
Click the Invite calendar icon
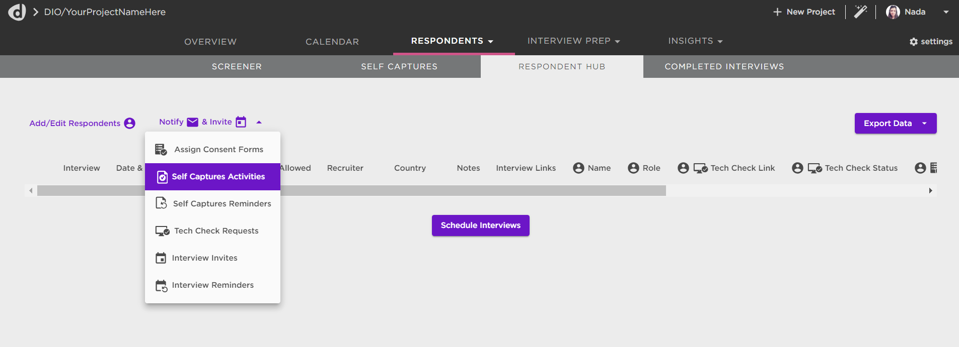point(241,122)
